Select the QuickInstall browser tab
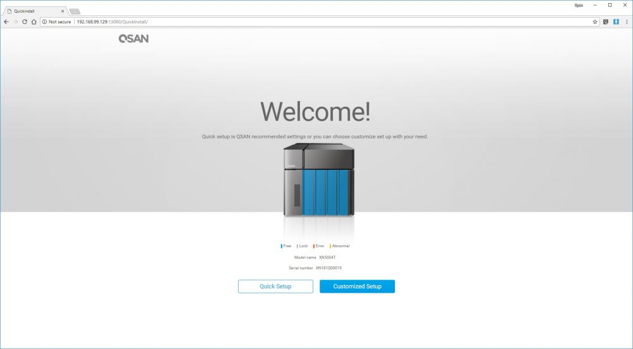The image size is (633, 349). point(34,11)
